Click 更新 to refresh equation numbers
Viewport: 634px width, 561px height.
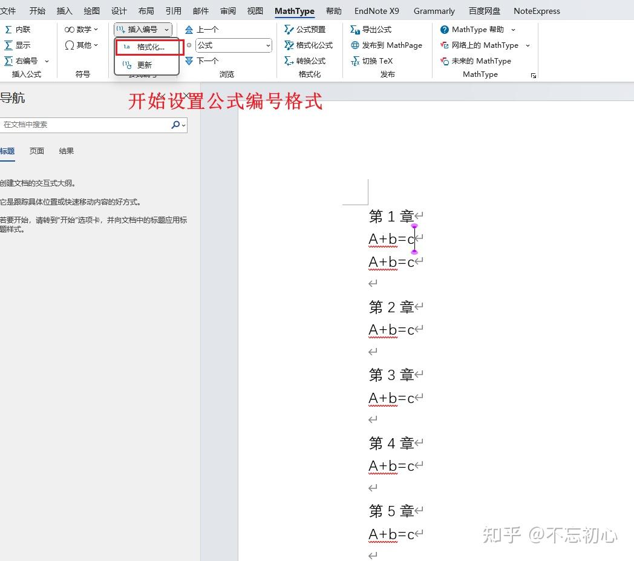145,65
